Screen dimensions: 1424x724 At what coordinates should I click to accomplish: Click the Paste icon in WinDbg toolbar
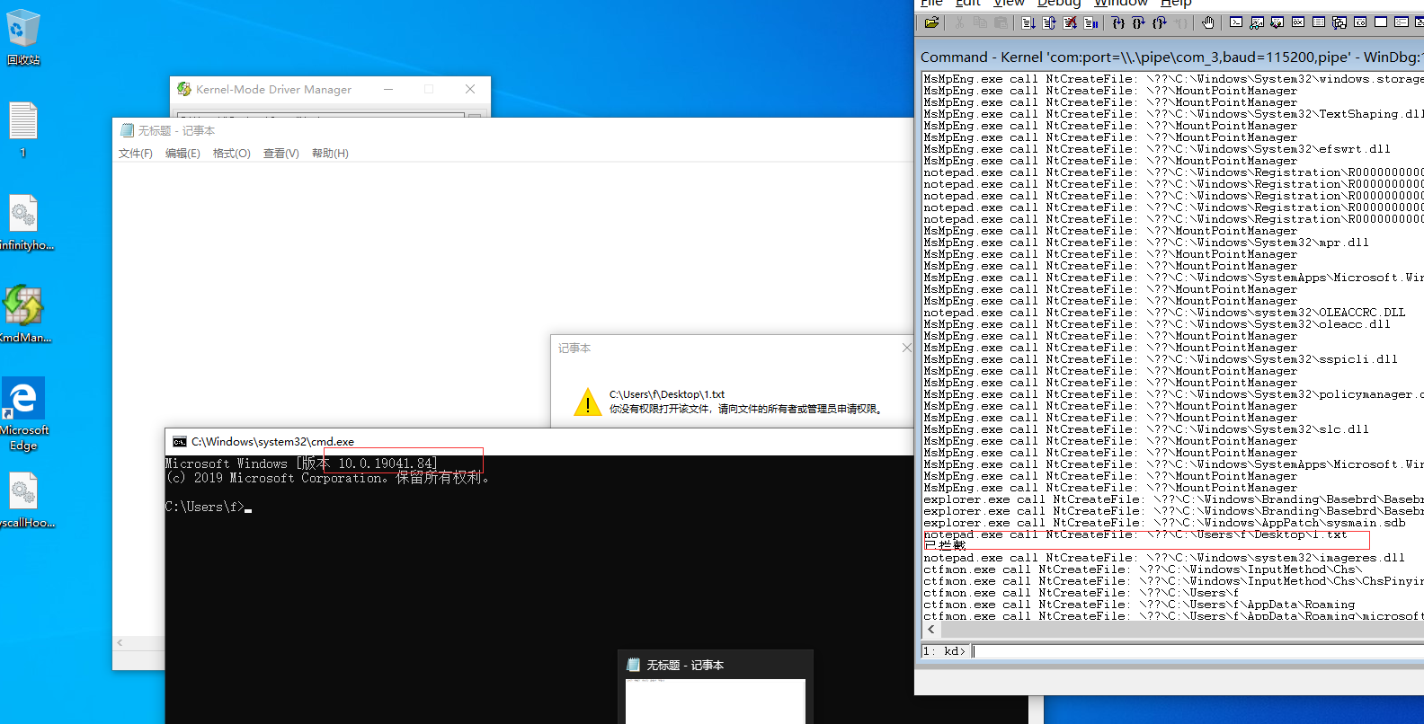pos(1001,22)
